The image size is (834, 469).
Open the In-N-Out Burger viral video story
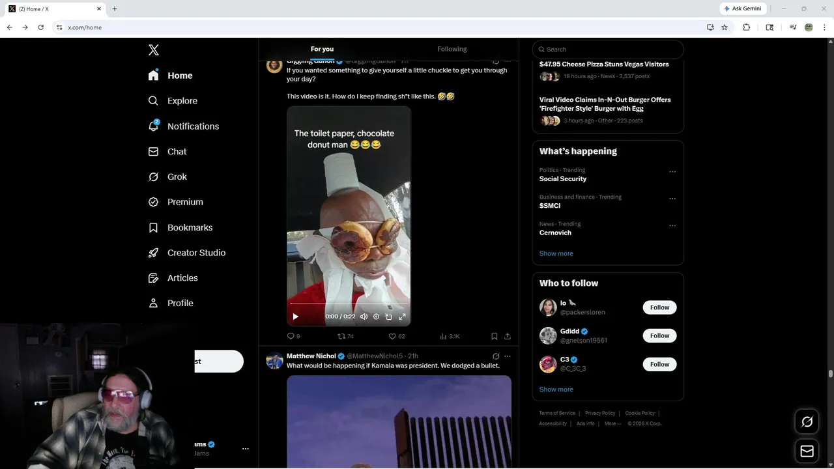tap(605, 104)
